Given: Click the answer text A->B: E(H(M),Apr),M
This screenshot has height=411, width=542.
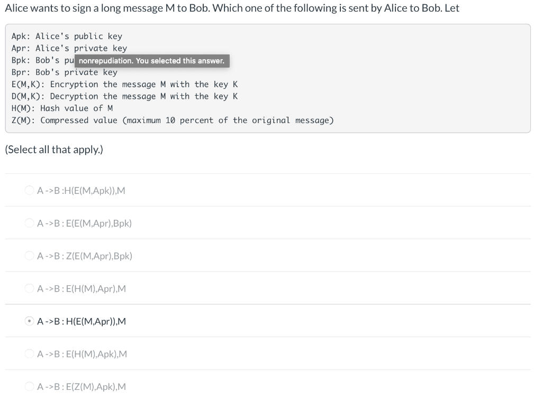Looking at the screenshot, I should tap(80, 288).
